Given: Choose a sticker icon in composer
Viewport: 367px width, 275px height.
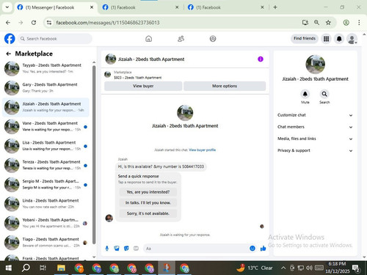Looking at the screenshot, I should (x=126, y=249).
